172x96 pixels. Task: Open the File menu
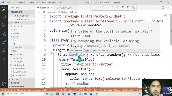pos(8,2)
